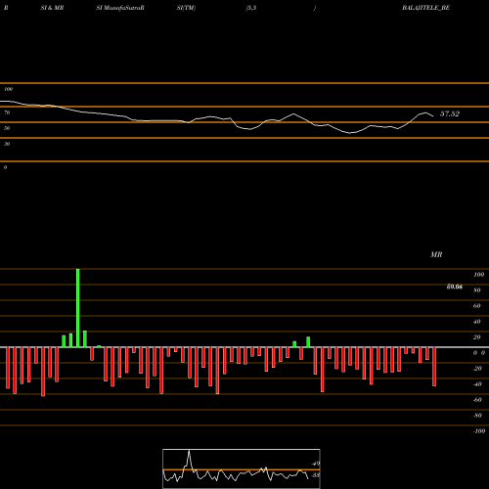This screenshot has height=489, width=489.
Task: Click the 'SI(TM)' header label
Action: [186, 8]
